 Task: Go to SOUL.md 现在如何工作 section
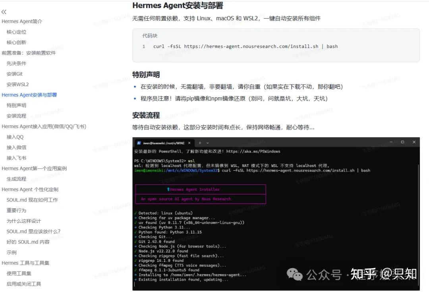32,200
